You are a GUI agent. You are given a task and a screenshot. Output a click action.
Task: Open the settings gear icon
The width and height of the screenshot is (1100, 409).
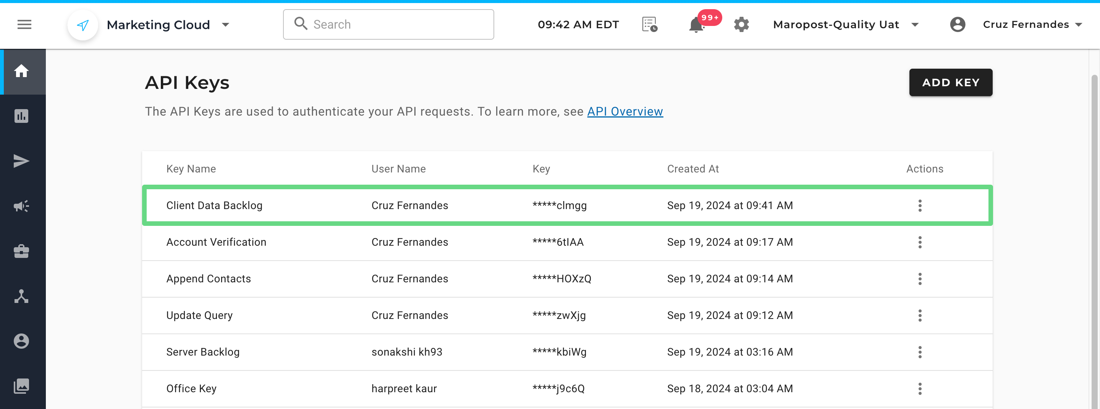tap(741, 25)
